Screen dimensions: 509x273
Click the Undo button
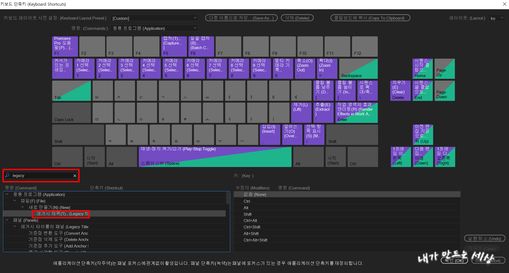tap(485, 239)
